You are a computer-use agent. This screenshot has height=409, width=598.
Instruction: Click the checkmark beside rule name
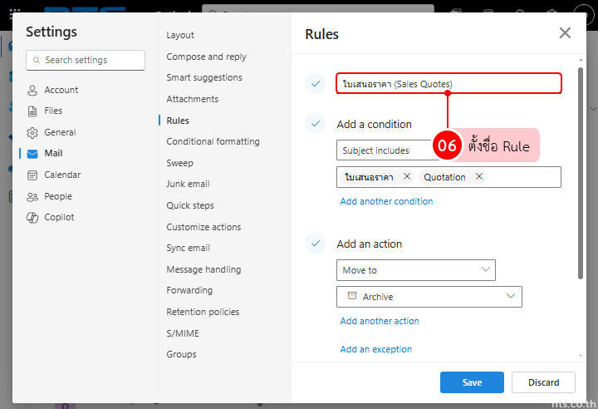coord(315,83)
